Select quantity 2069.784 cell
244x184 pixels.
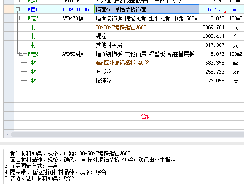click(212, 27)
